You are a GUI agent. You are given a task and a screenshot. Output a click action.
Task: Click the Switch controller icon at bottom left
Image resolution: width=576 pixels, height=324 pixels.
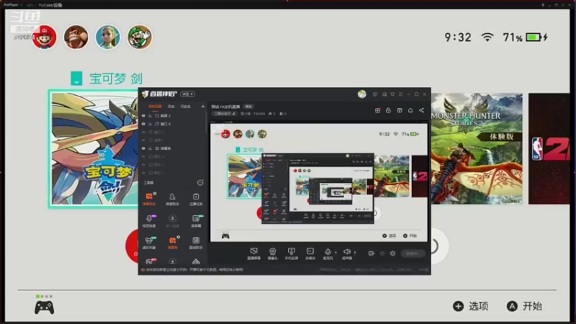click(x=45, y=307)
